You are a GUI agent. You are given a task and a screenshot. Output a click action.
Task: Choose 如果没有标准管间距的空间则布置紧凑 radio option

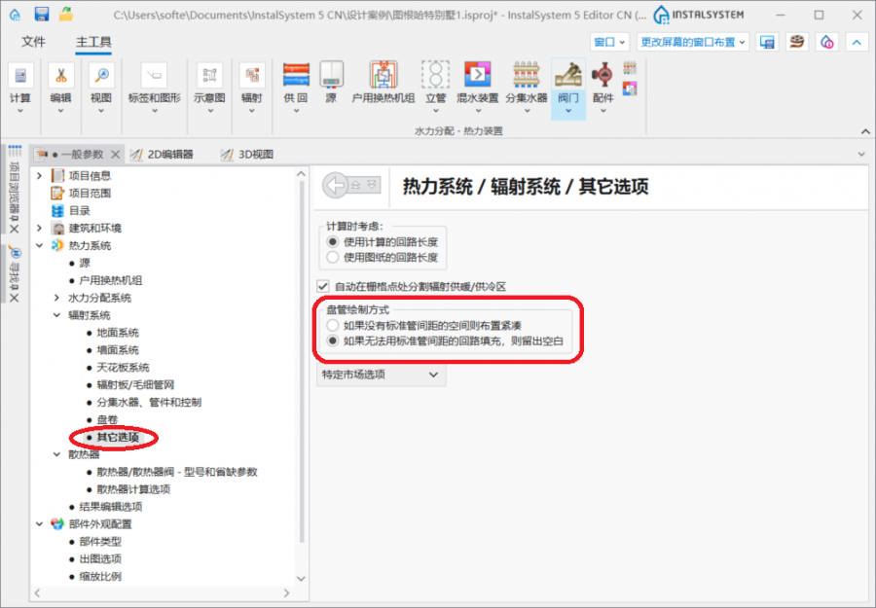334,325
